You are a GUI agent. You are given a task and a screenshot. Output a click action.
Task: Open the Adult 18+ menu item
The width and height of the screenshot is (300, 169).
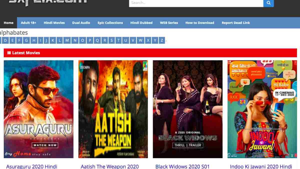[x=28, y=23]
